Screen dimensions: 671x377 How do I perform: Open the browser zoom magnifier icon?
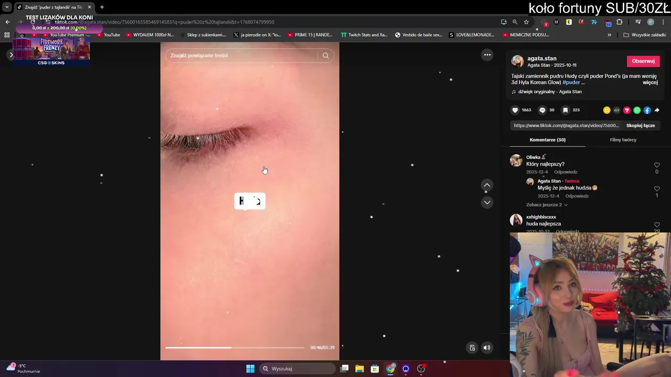coord(515,22)
